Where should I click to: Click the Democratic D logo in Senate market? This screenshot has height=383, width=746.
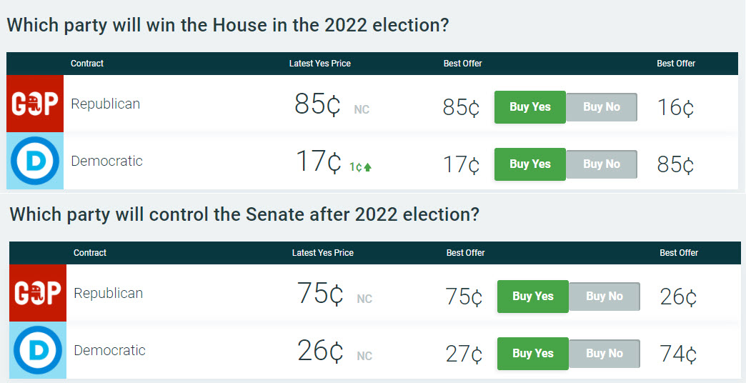38,350
